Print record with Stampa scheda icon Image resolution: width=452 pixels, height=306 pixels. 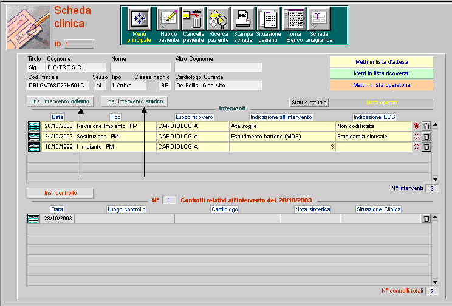[x=243, y=19]
